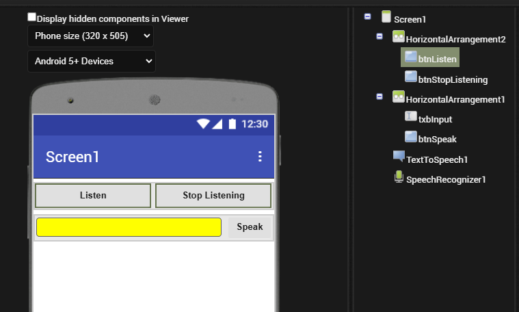Collapse HorizontalArrangement1 tree node

[x=380, y=96]
